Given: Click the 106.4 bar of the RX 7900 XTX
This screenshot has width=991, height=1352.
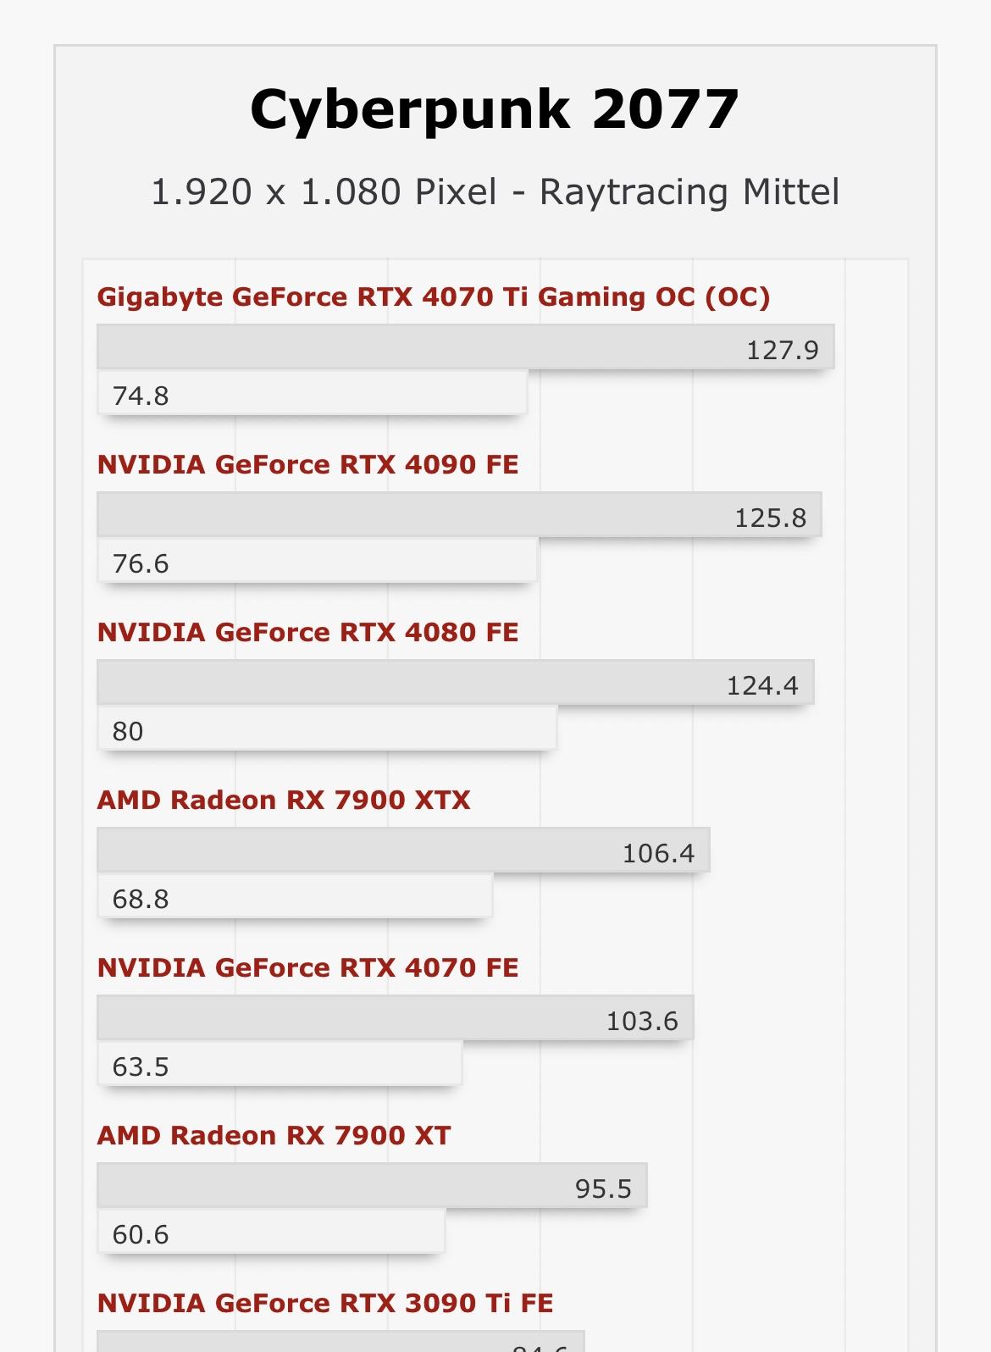Looking at the screenshot, I should 403,851.
